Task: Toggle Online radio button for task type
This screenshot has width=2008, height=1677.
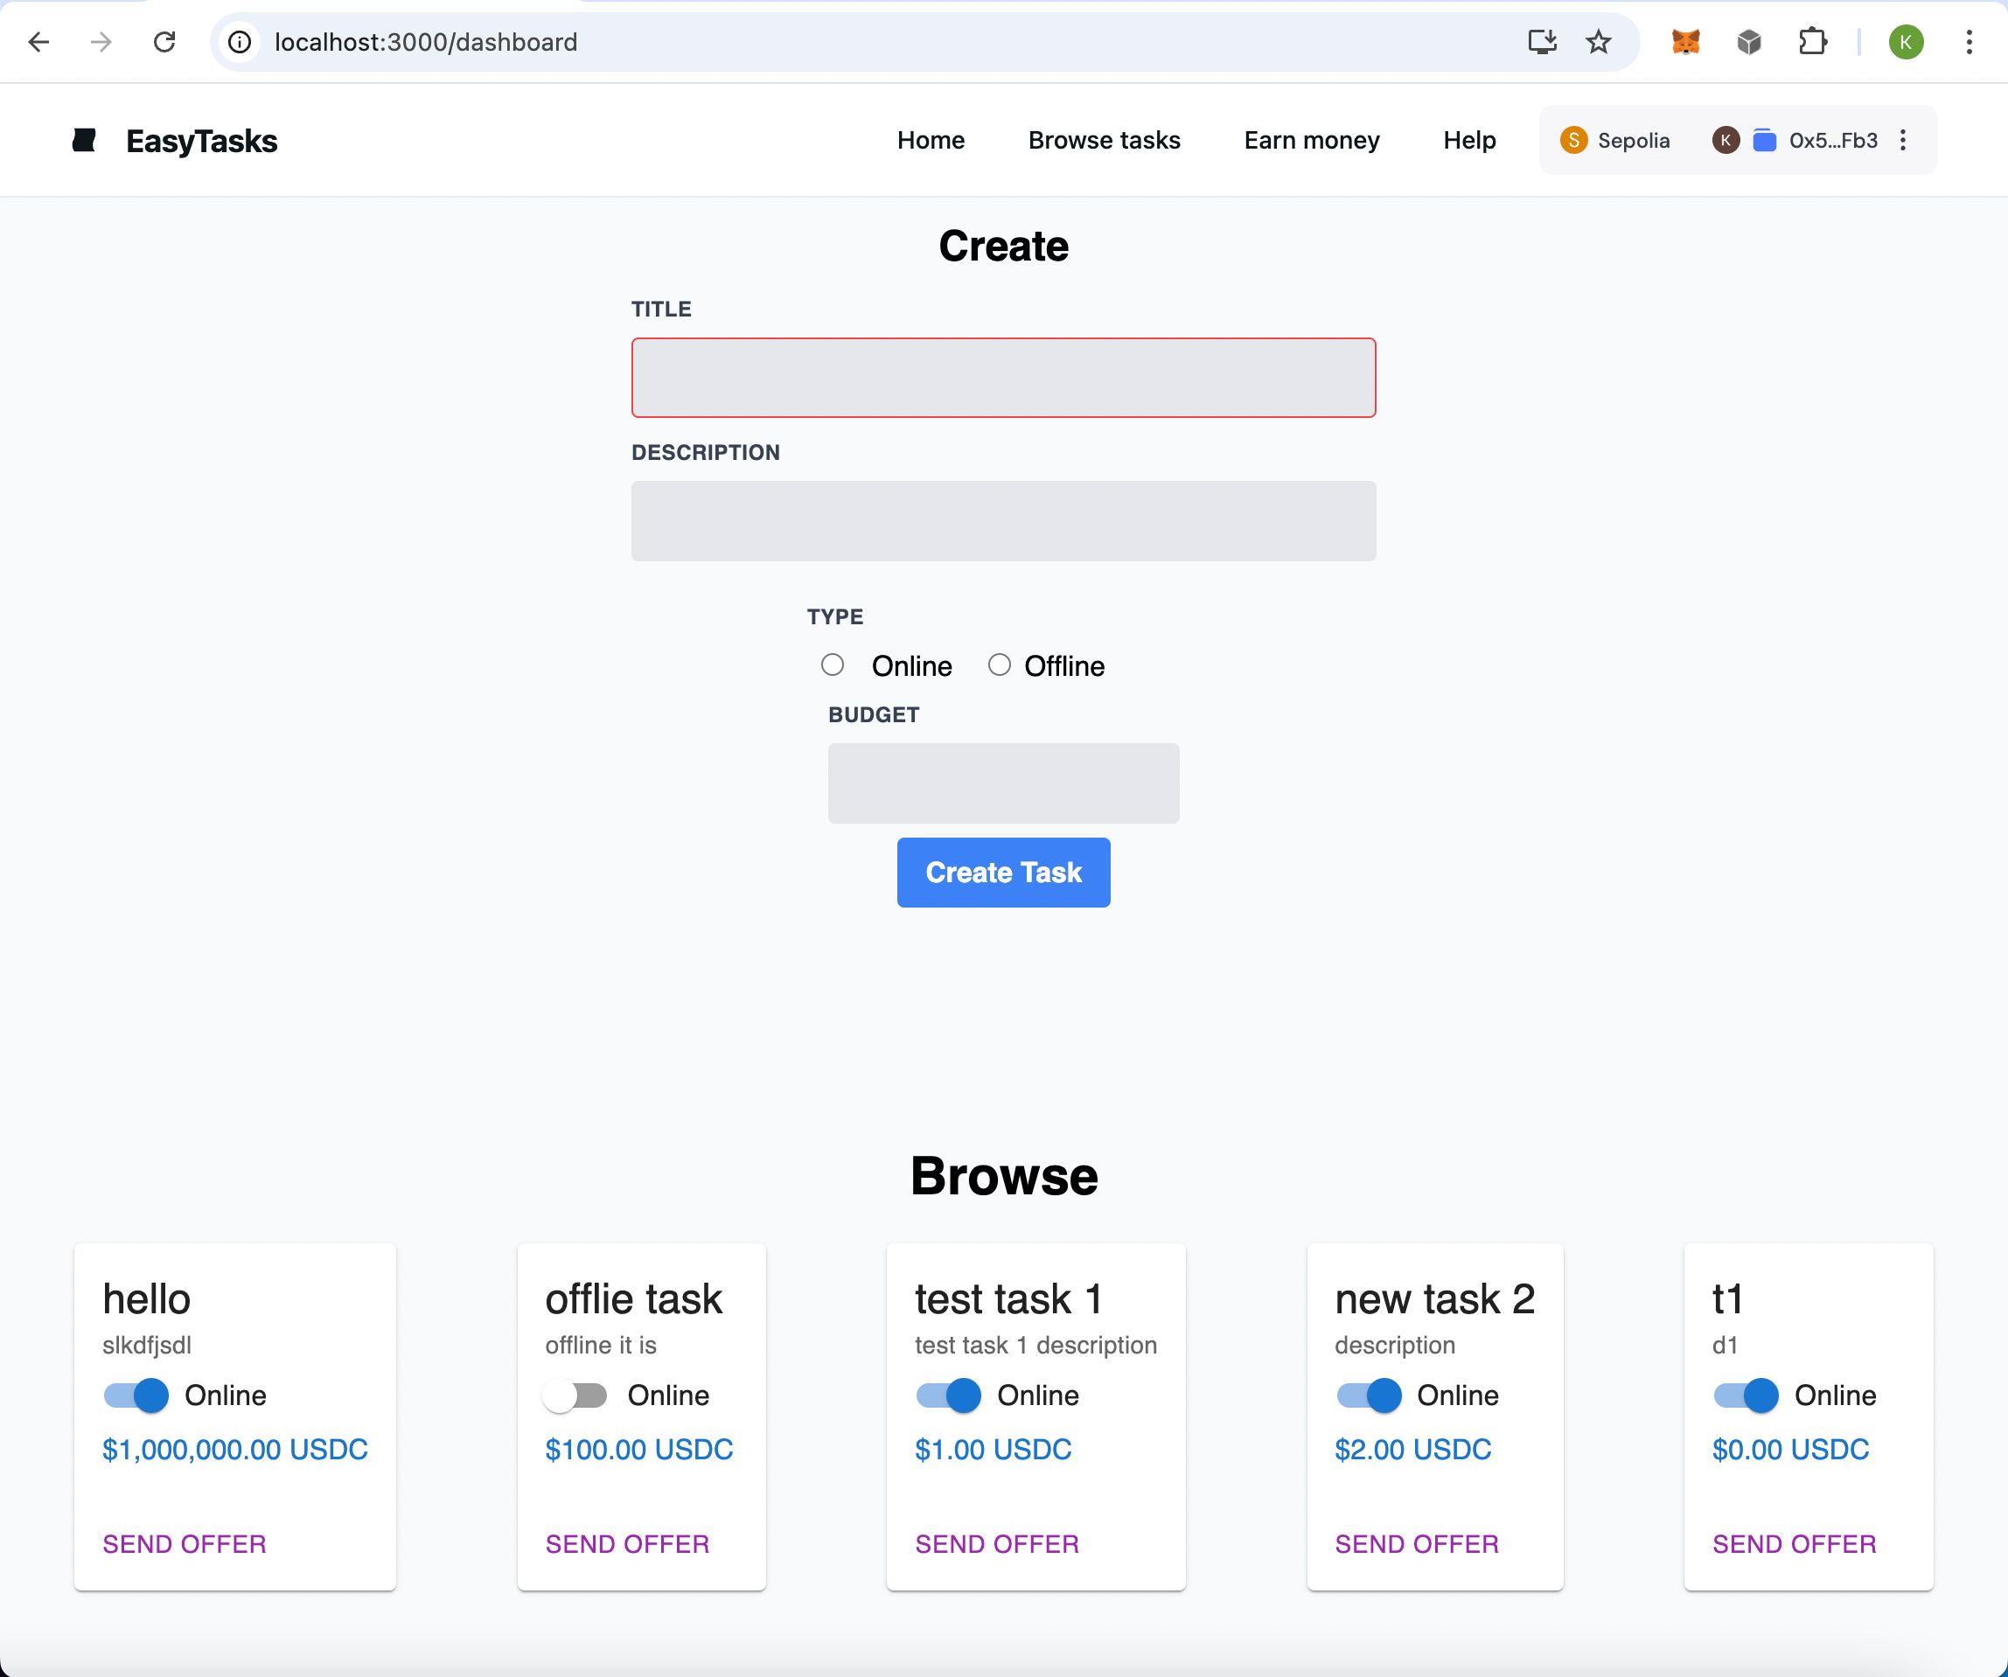Action: [833, 665]
